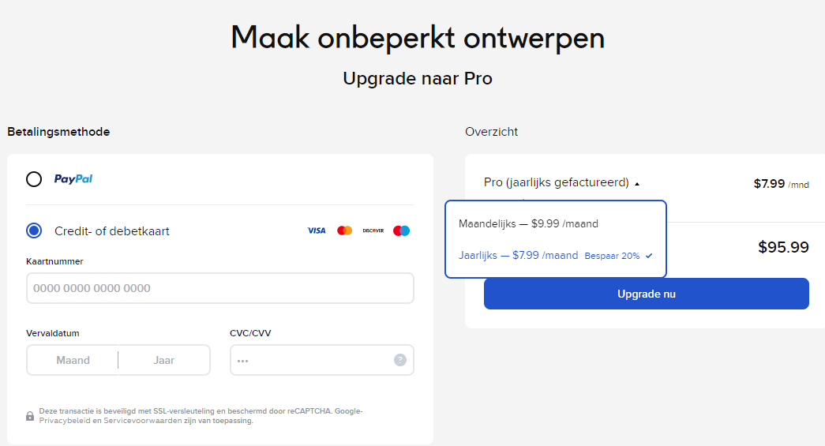This screenshot has height=446, width=825.
Task: Click the Bespaar 20% label
Action: point(612,256)
